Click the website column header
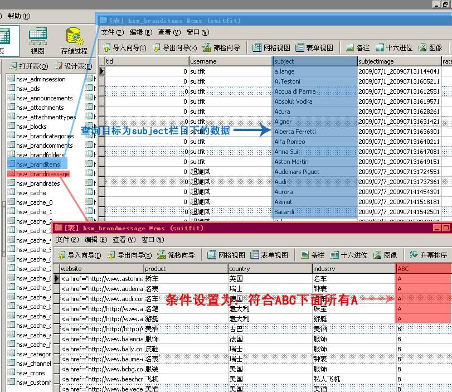Screen dimensions: 452x392 coord(102,269)
